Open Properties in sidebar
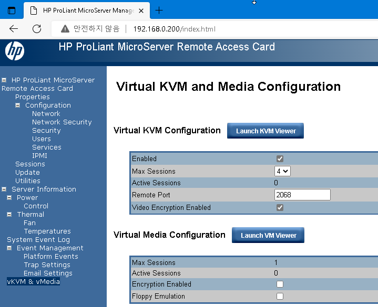378x307 pixels. tap(33, 97)
